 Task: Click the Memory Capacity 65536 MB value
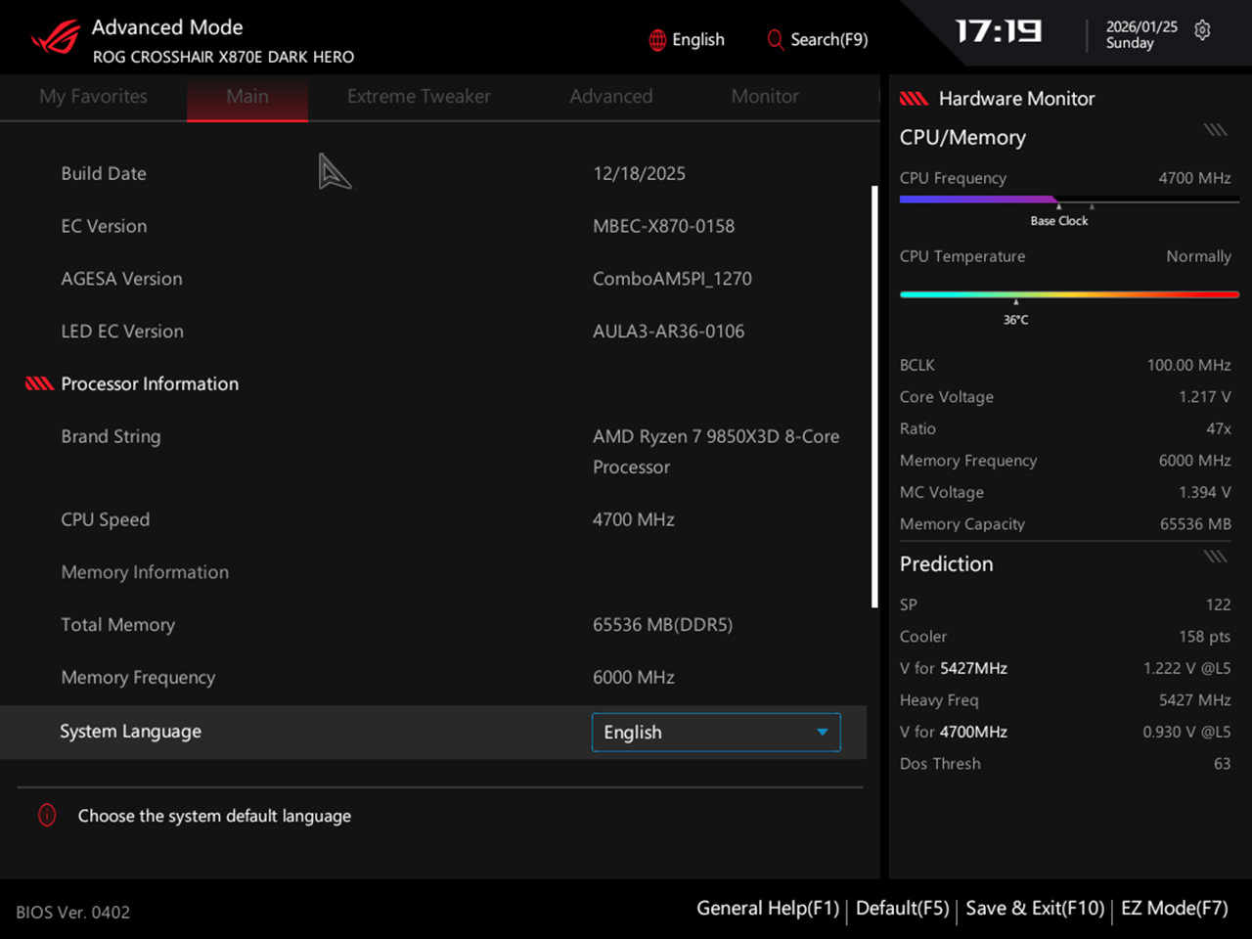[x=1195, y=523]
